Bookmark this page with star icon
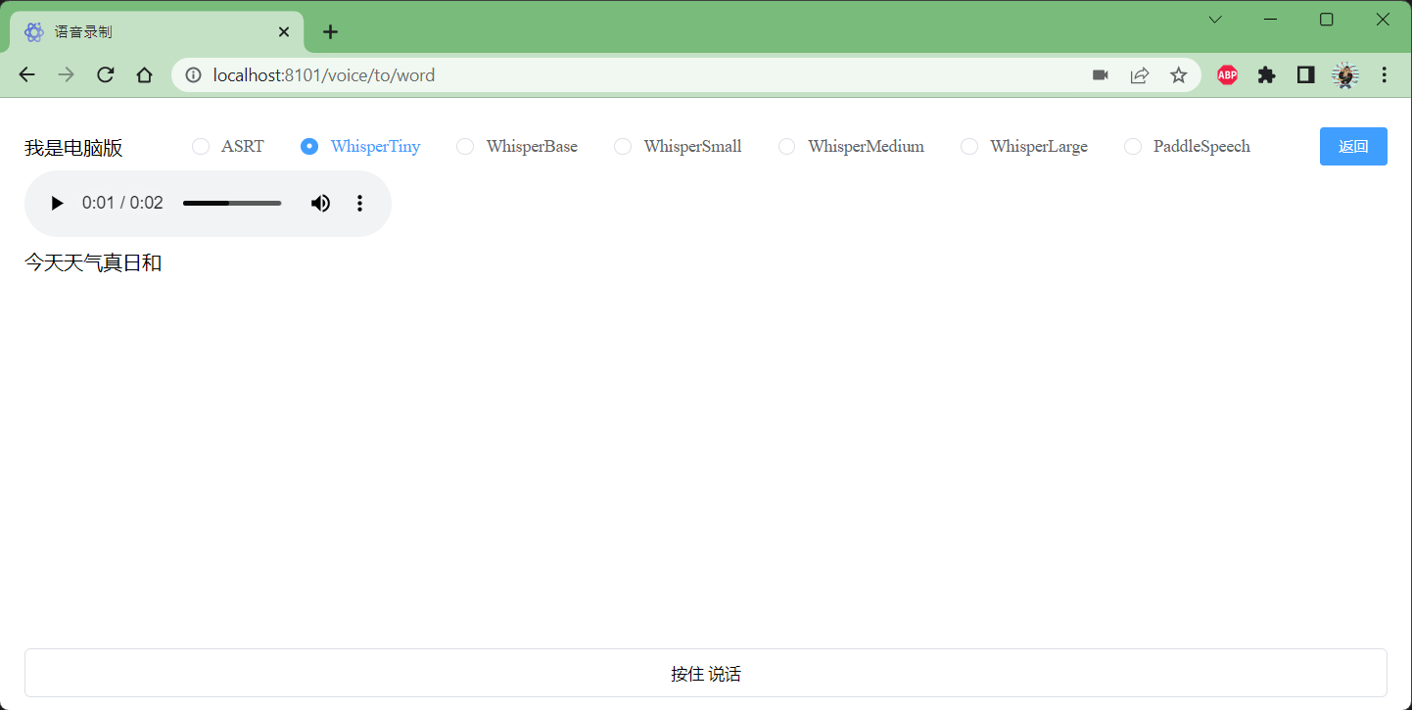The height and width of the screenshot is (710, 1412). coord(1178,75)
